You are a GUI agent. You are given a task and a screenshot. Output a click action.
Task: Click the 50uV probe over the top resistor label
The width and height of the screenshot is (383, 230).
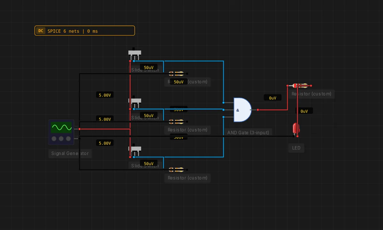pyautogui.click(x=179, y=82)
